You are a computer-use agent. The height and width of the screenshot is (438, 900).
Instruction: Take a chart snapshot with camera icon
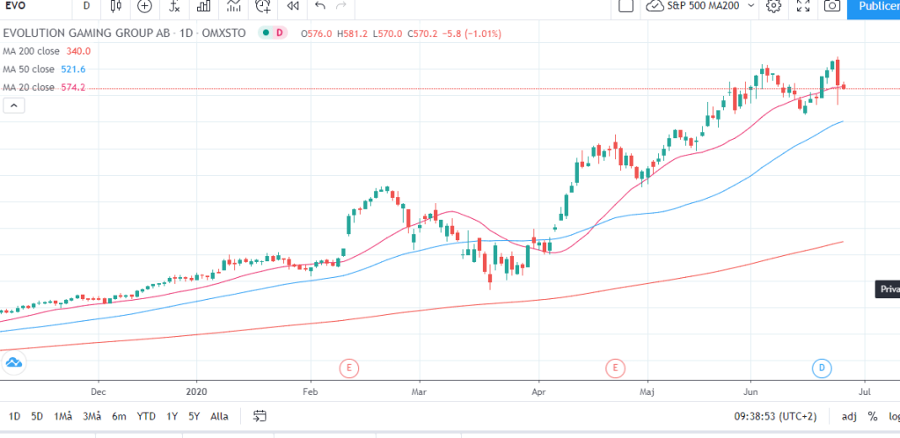[x=831, y=6]
